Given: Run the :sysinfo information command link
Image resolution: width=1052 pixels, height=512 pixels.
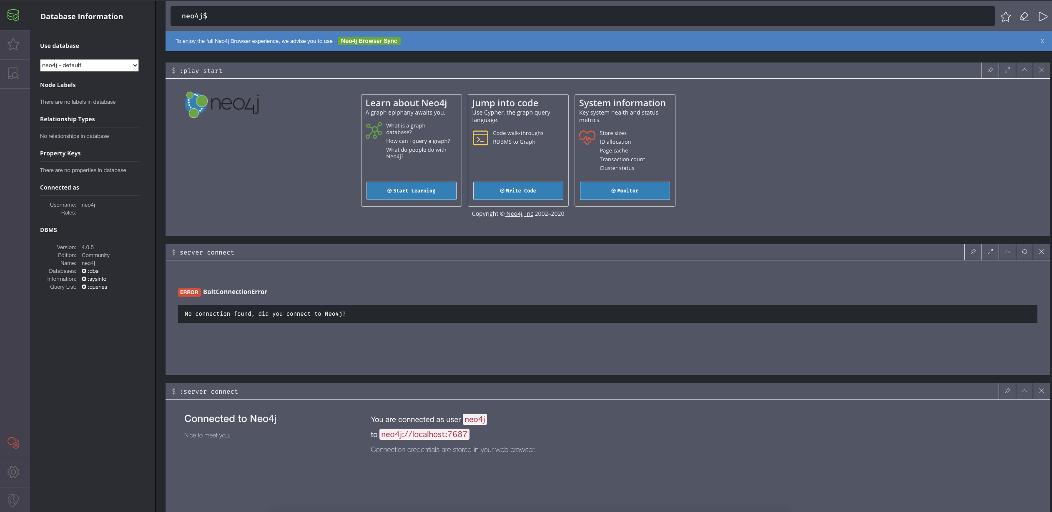Looking at the screenshot, I should (97, 279).
